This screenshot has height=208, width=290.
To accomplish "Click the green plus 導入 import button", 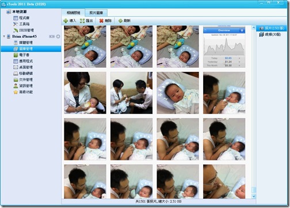I will pos(70,21).
